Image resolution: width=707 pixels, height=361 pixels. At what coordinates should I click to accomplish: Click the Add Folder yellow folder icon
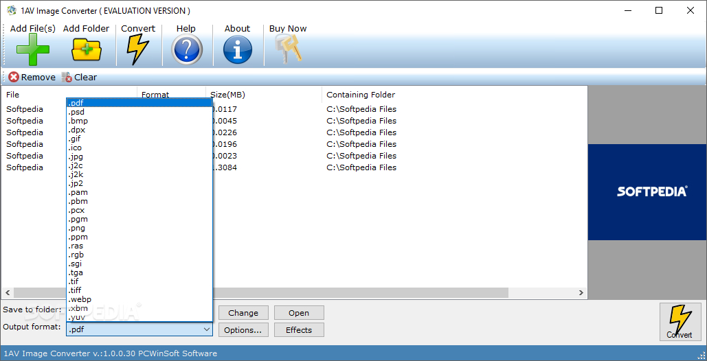pyautogui.click(x=86, y=49)
